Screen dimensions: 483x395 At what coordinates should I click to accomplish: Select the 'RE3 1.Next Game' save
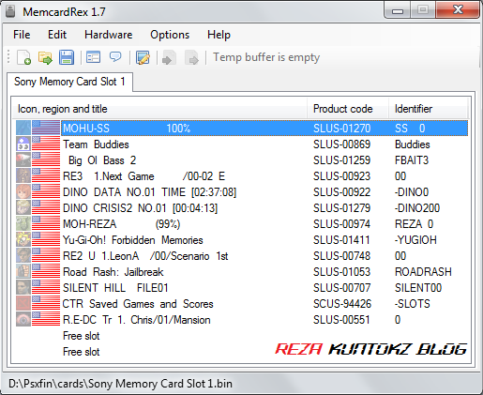tap(242, 175)
